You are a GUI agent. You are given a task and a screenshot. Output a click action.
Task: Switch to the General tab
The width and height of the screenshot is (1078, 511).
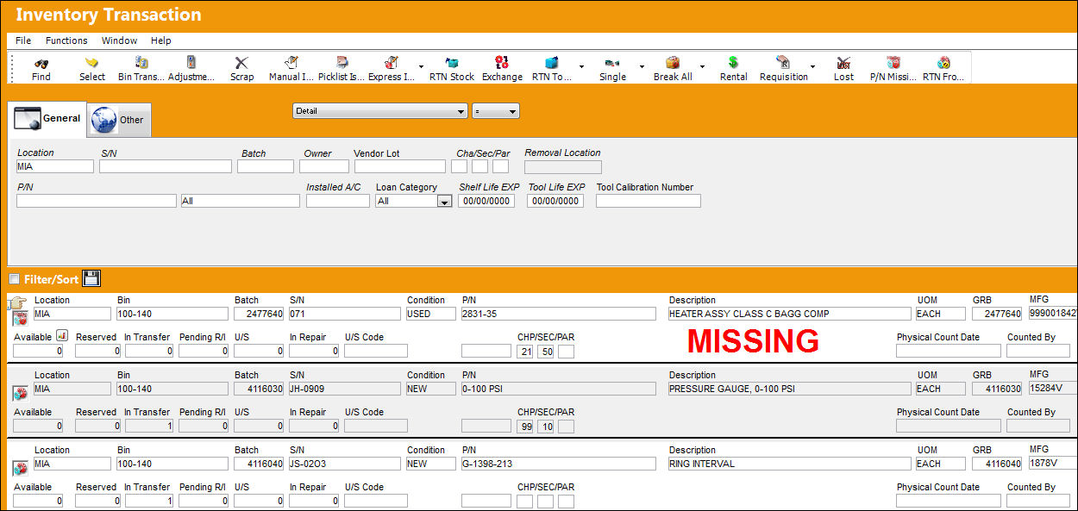pyautogui.click(x=47, y=119)
